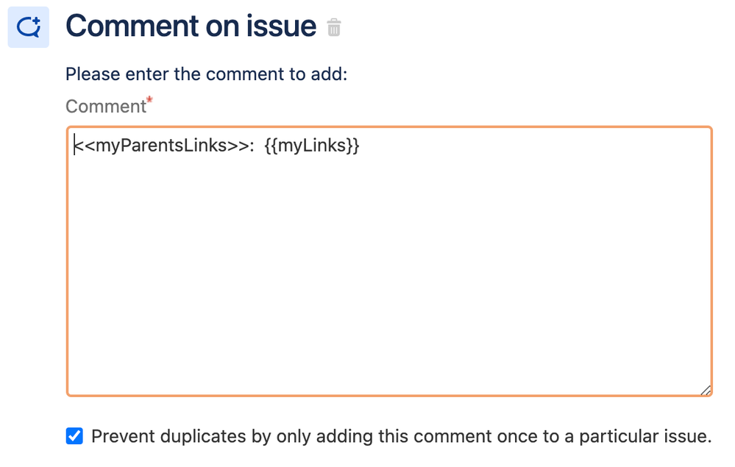Click the 'particular issue' end of checkbox label
Viewport: 735px width, 467px height.
coord(645,436)
